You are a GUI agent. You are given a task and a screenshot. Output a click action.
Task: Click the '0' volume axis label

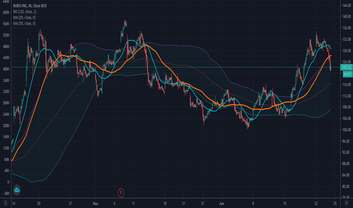(x=8, y=182)
